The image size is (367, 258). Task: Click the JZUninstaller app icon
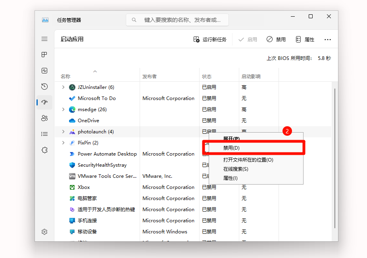click(72, 87)
